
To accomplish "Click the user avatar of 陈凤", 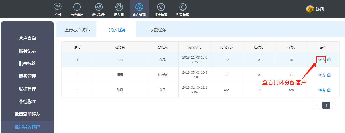I will 310,9.
